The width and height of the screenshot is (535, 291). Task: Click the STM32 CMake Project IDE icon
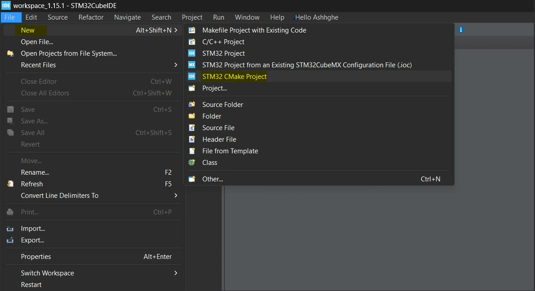[192, 77]
